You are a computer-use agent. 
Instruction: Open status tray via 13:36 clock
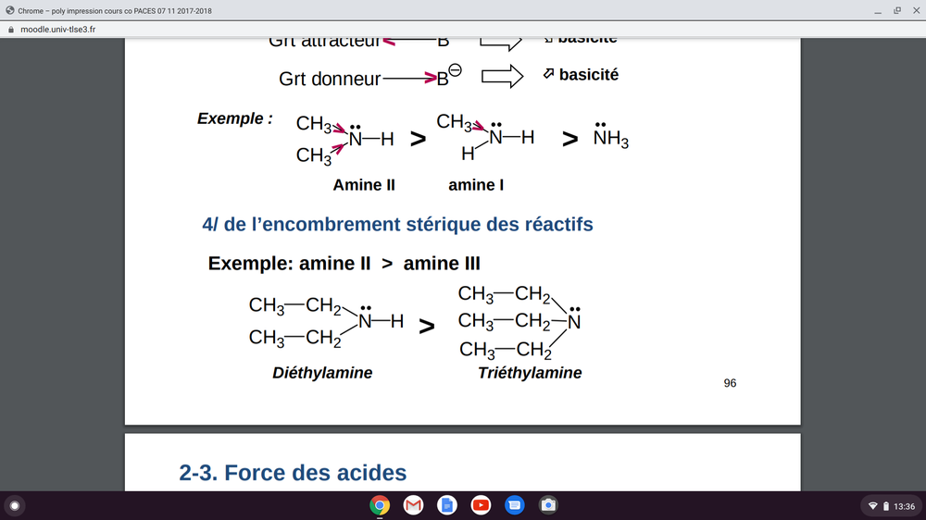[904, 506]
